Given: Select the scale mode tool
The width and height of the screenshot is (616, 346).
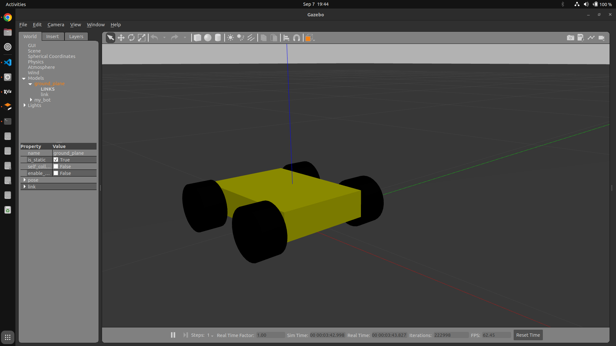Looking at the screenshot, I should [x=141, y=38].
